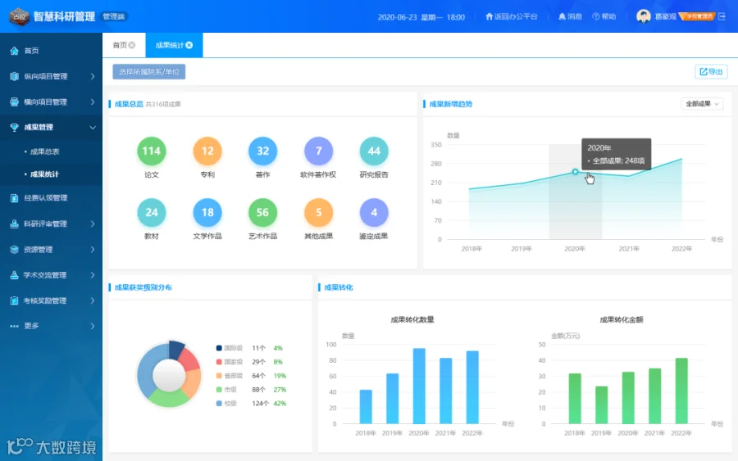Switch to the 首页 tab
Viewport: 738px width, 461px height.
(120, 45)
